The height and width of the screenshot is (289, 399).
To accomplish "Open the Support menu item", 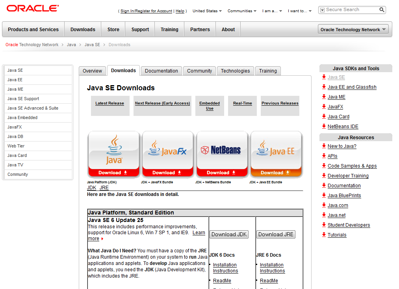I will (140, 29).
